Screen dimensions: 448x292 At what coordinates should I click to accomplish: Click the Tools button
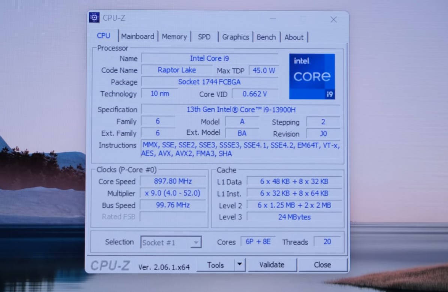coord(215,265)
